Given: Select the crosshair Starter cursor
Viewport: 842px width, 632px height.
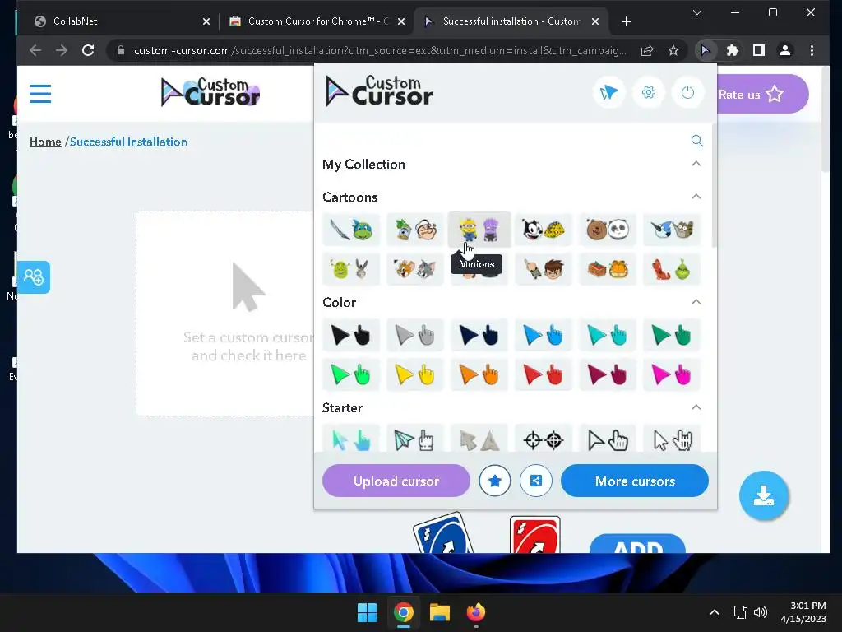Looking at the screenshot, I should (x=544, y=439).
